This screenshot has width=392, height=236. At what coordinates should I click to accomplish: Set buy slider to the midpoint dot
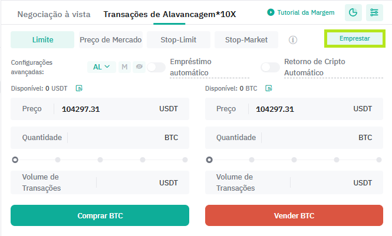coord(100,159)
